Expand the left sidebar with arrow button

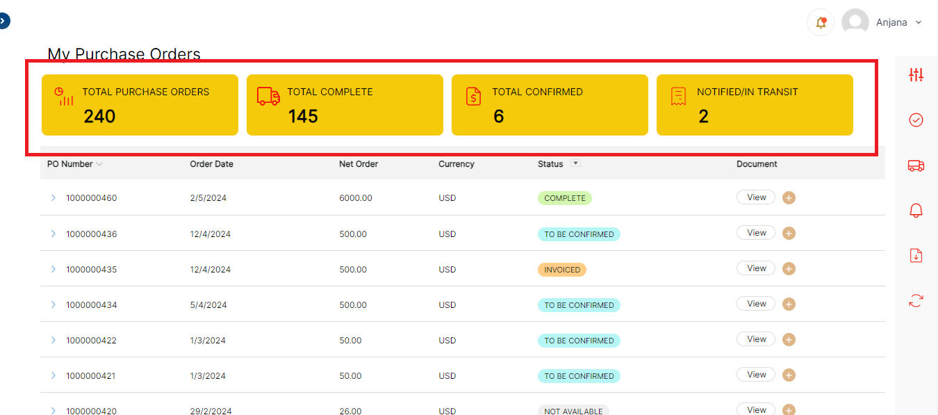(x=3, y=22)
